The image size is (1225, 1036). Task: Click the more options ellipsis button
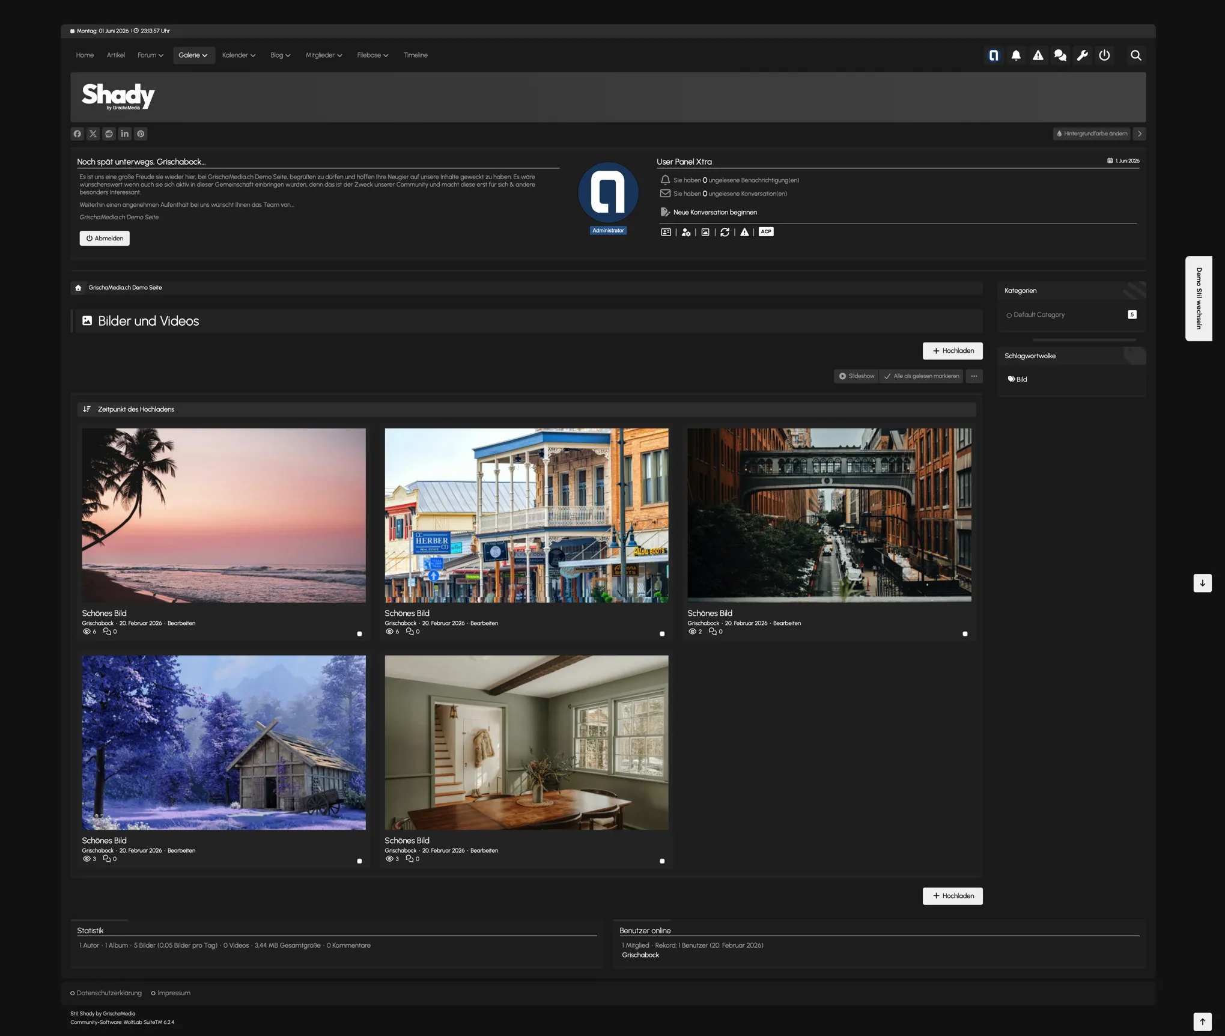(x=974, y=376)
